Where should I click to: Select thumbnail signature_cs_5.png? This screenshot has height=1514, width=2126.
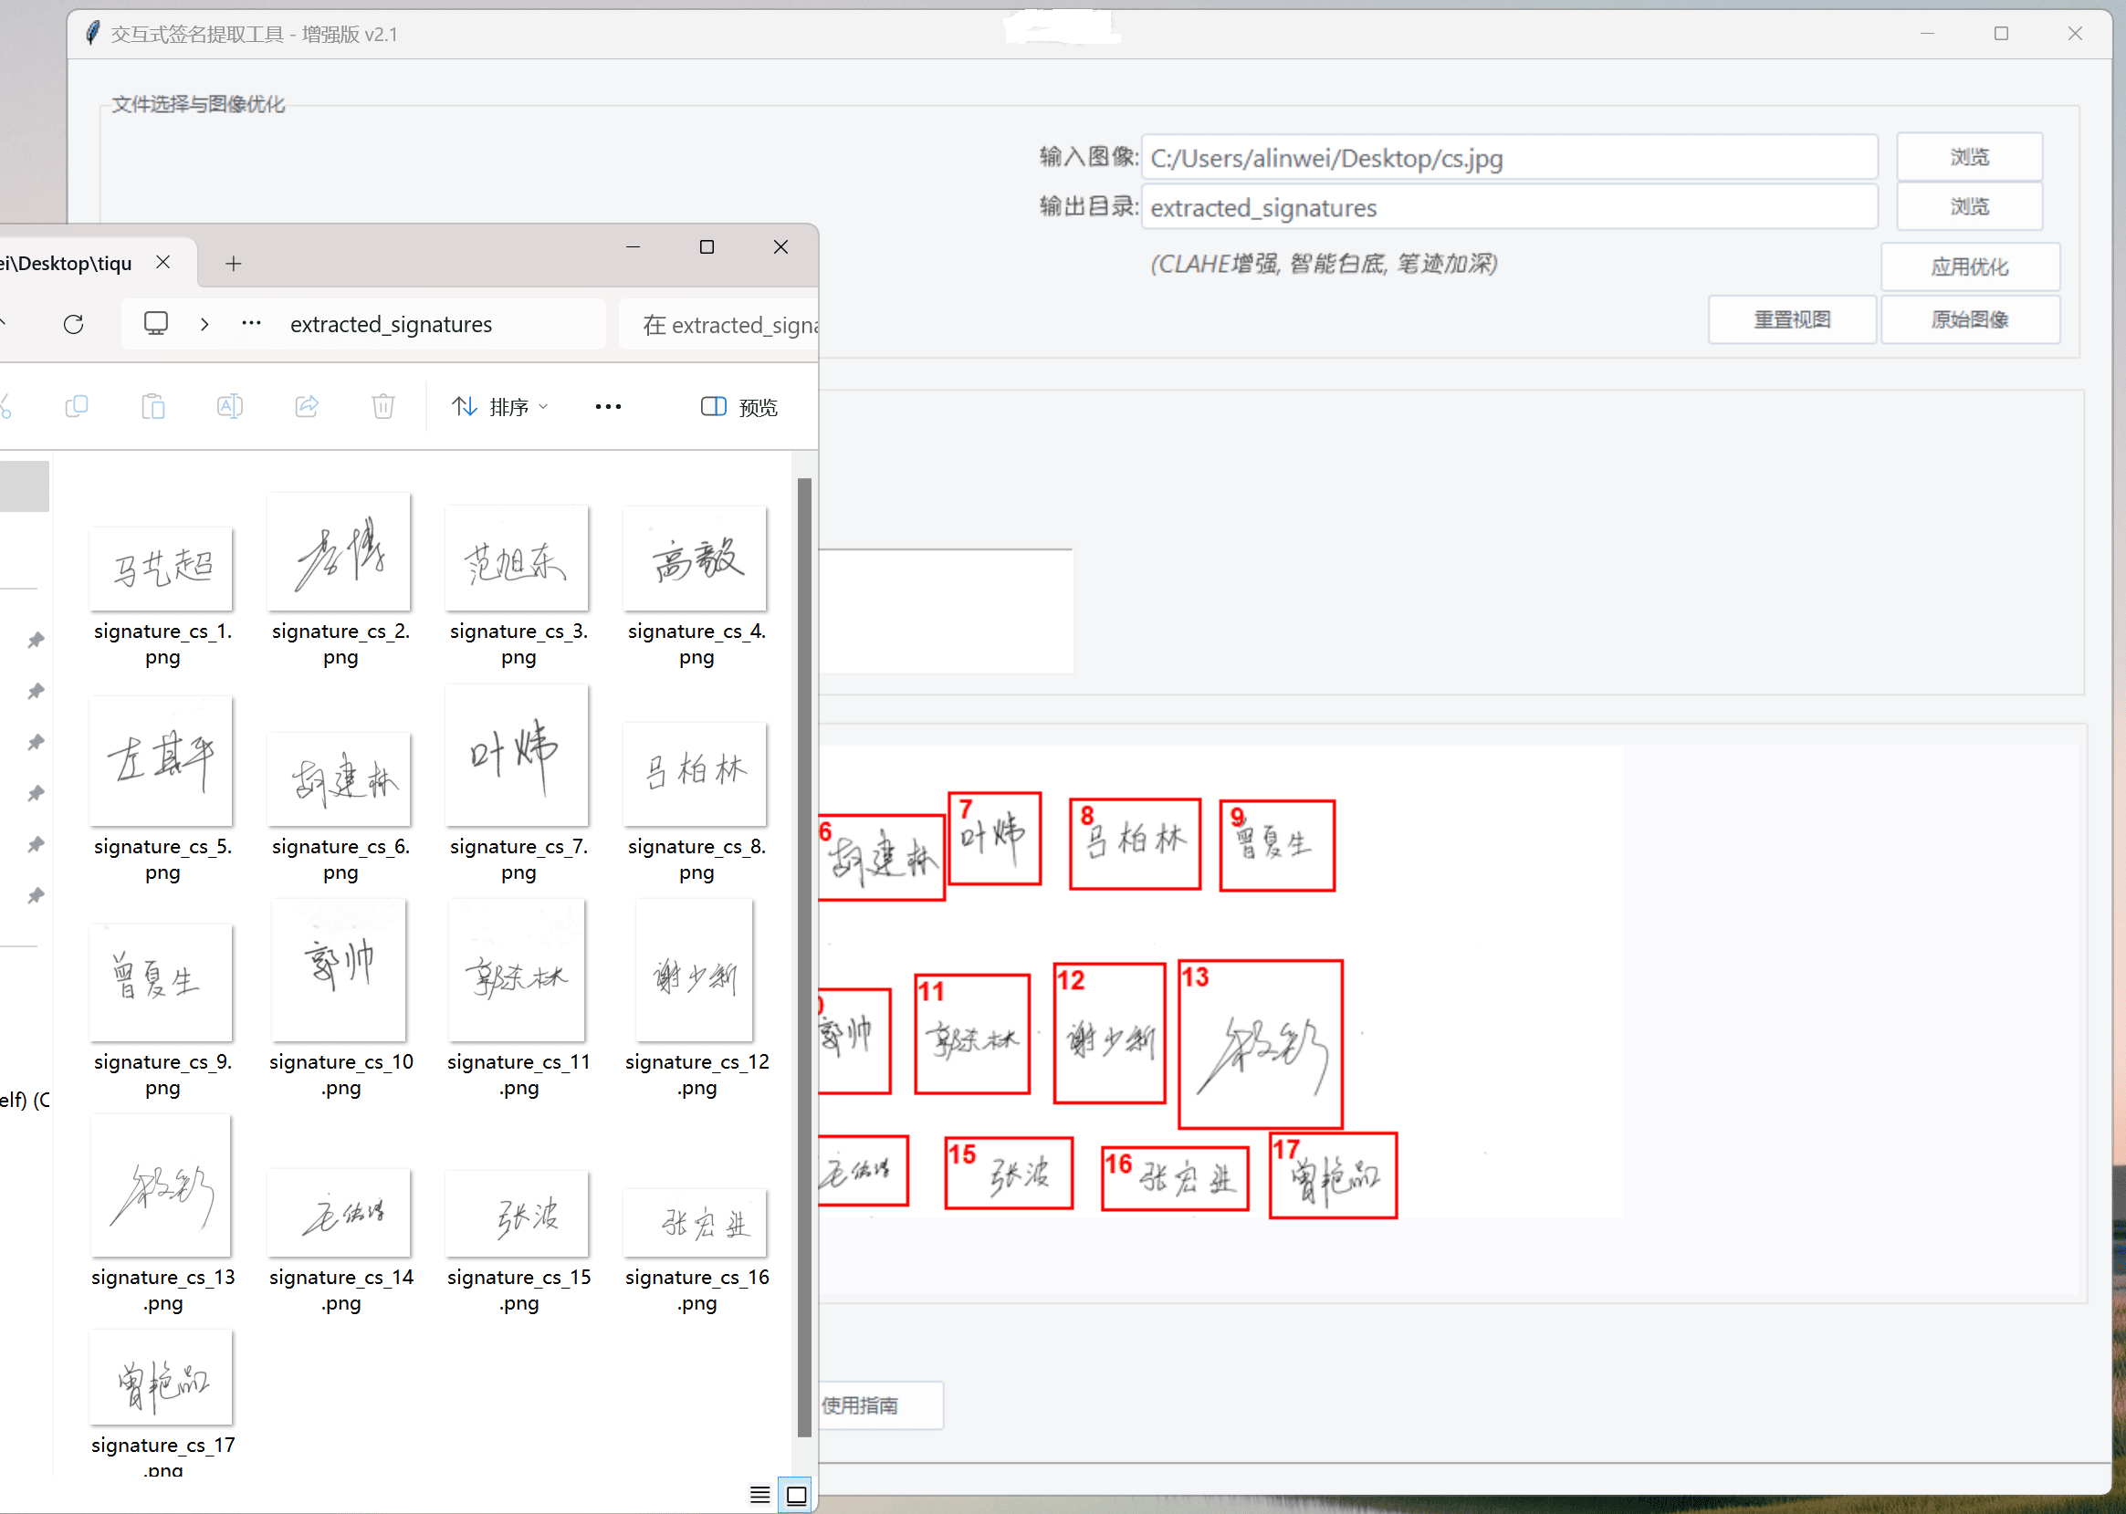162,760
